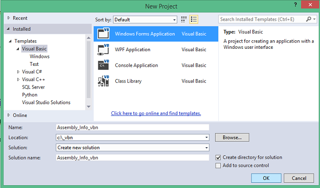This screenshot has height=188, width=320.
Task: Collapse the Installed section
Action: pyautogui.click(x=8, y=29)
